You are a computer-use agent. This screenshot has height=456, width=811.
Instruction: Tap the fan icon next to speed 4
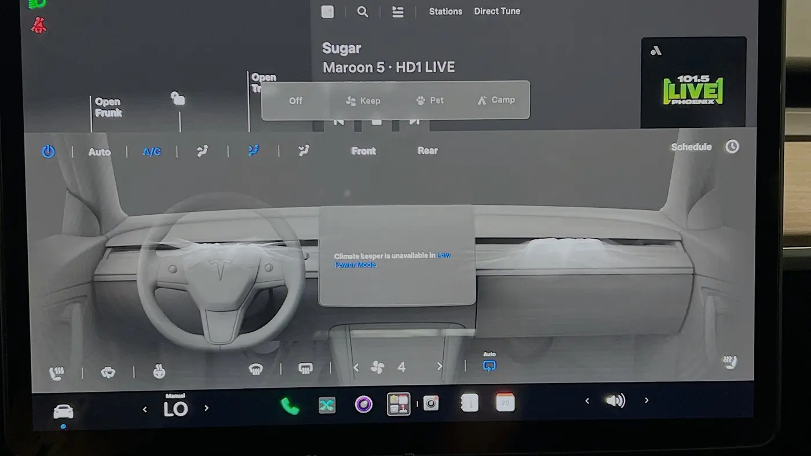(x=378, y=367)
